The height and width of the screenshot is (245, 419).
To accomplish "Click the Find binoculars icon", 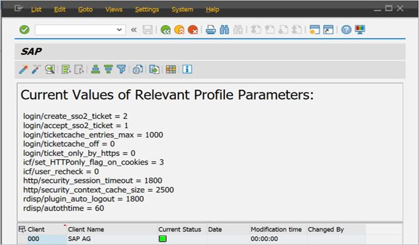I will [x=224, y=30].
